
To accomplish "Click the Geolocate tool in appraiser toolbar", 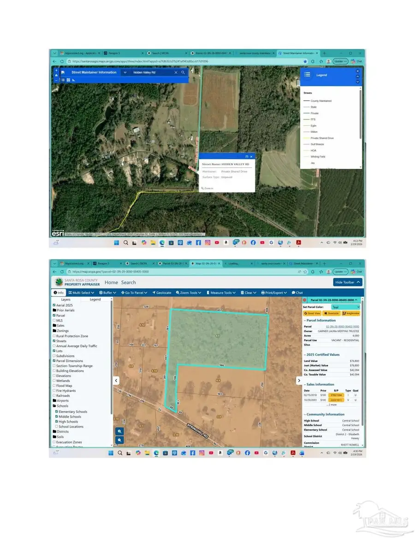I will click(x=161, y=293).
